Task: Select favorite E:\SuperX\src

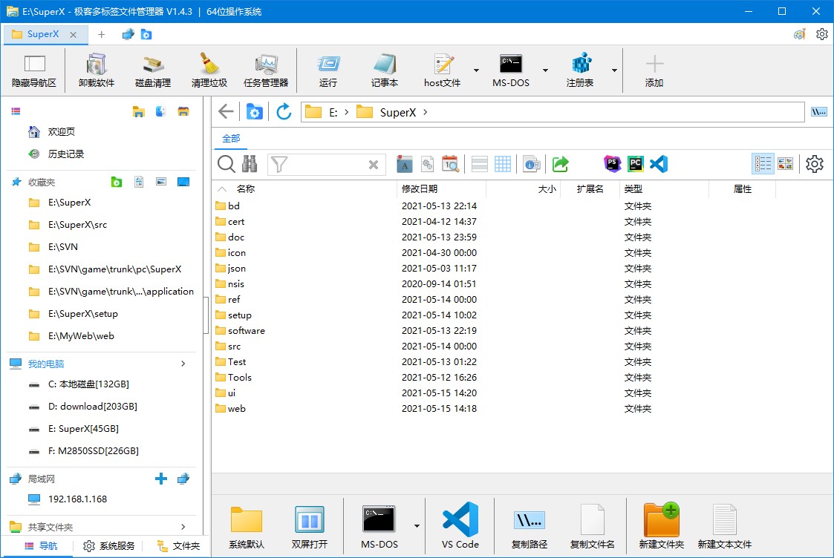Action: [x=78, y=225]
